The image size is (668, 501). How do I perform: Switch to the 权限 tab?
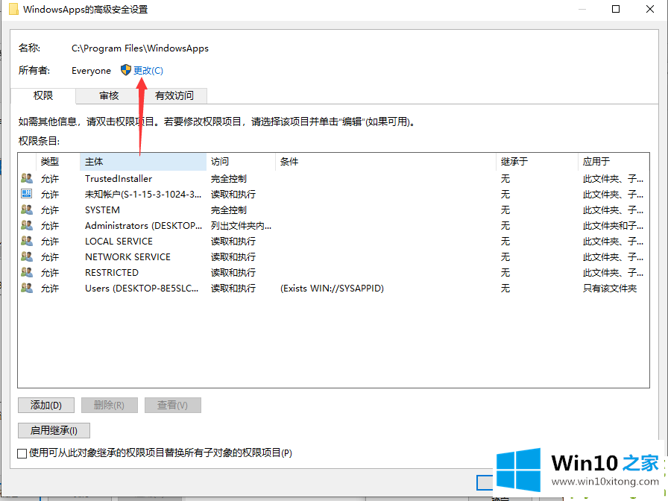click(x=43, y=96)
